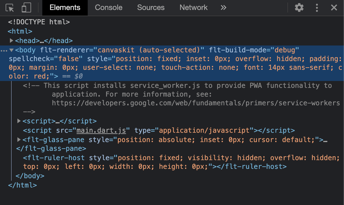Select the opening html tag

click(x=20, y=31)
